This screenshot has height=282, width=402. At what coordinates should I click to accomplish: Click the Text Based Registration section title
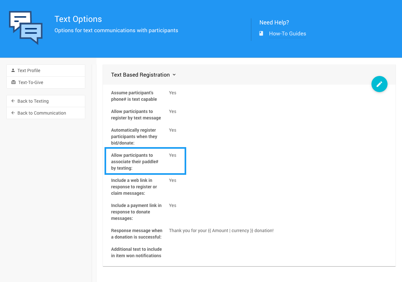point(140,75)
